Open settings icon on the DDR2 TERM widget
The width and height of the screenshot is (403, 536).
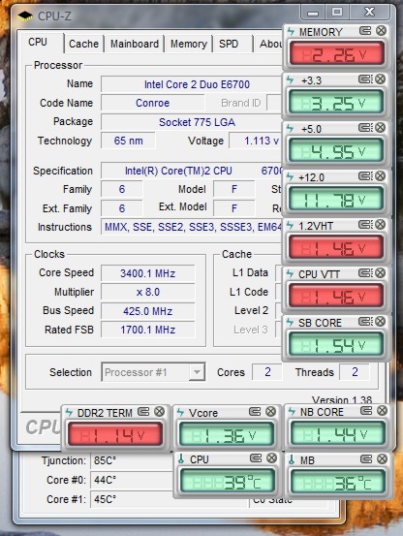point(143,412)
